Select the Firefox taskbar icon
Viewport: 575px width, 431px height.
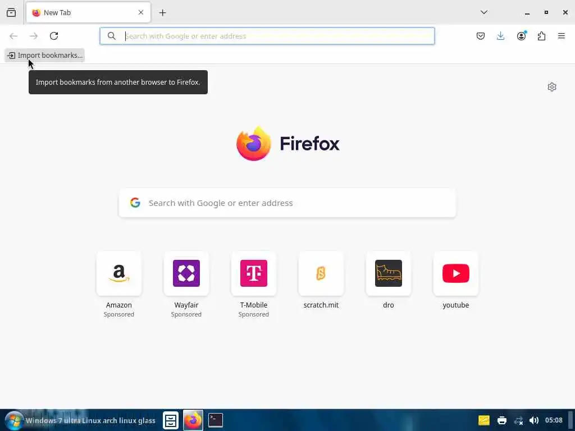click(193, 420)
